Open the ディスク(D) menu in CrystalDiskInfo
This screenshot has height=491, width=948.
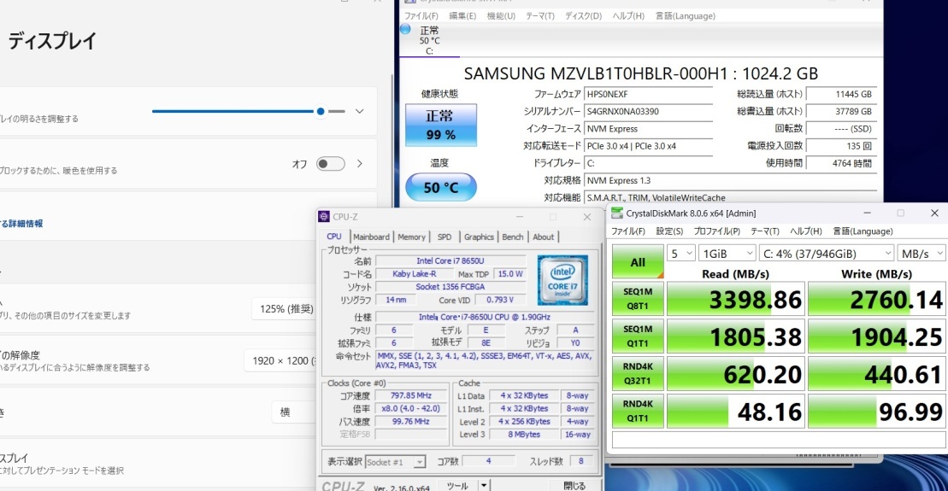point(583,16)
